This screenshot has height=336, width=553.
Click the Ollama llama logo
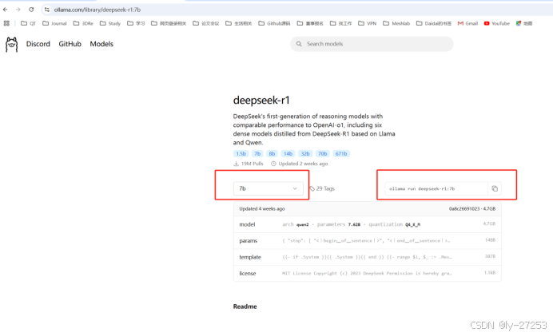pos(12,45)
